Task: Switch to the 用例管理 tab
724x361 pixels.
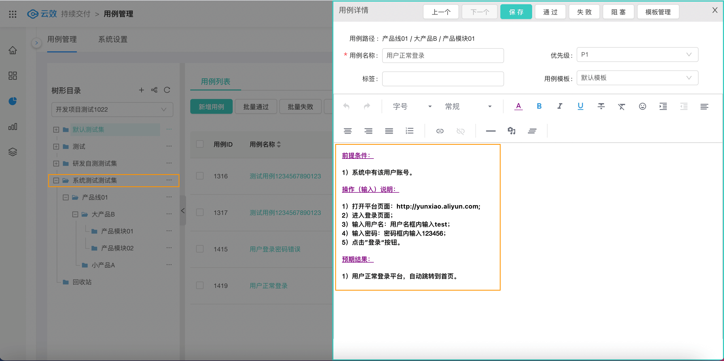Action: pos(62,40)
